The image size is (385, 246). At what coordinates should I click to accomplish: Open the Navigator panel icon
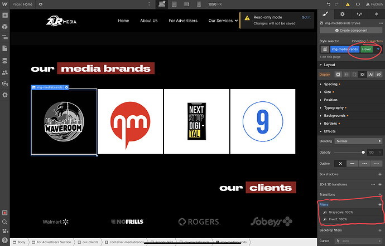[4, 37]
